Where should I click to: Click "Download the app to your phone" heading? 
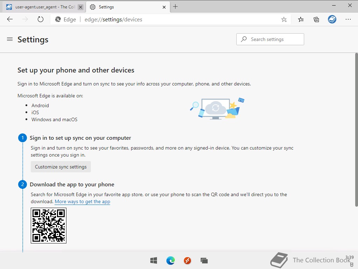(x=72, y=184)
